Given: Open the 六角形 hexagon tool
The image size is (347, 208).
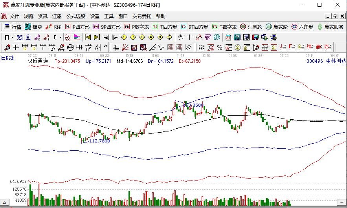Looking at the screenshot, I should tap(302, 27).
